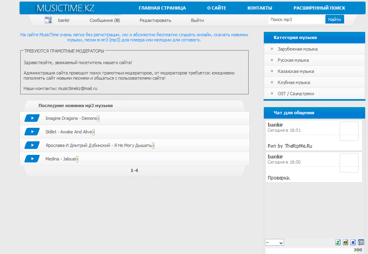Log out via Выйти
The width and height of the screenshot is (368, 254).
197,20
